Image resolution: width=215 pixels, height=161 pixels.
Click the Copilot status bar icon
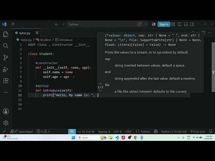pyautogui.click(x=156, y=131)
